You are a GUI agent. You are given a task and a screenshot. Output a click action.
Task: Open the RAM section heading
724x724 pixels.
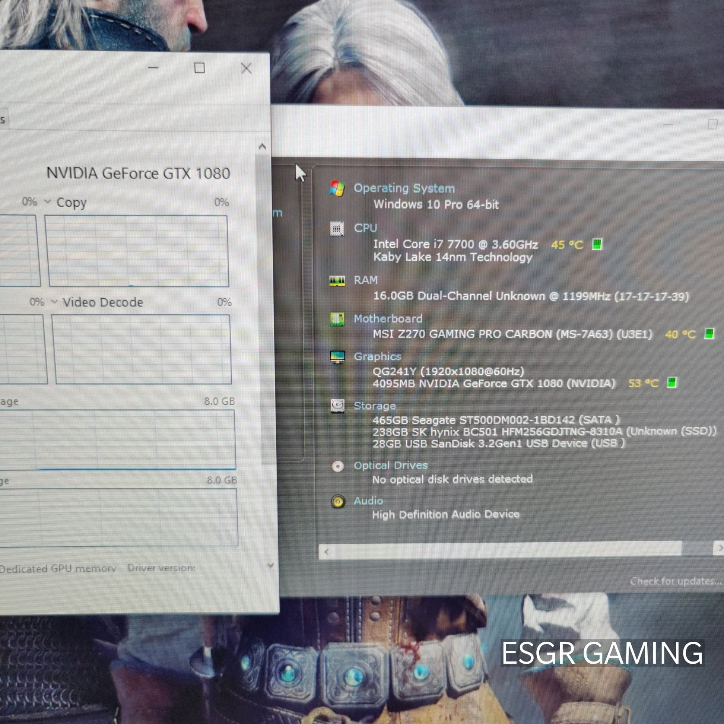click(x=365, y=280)
